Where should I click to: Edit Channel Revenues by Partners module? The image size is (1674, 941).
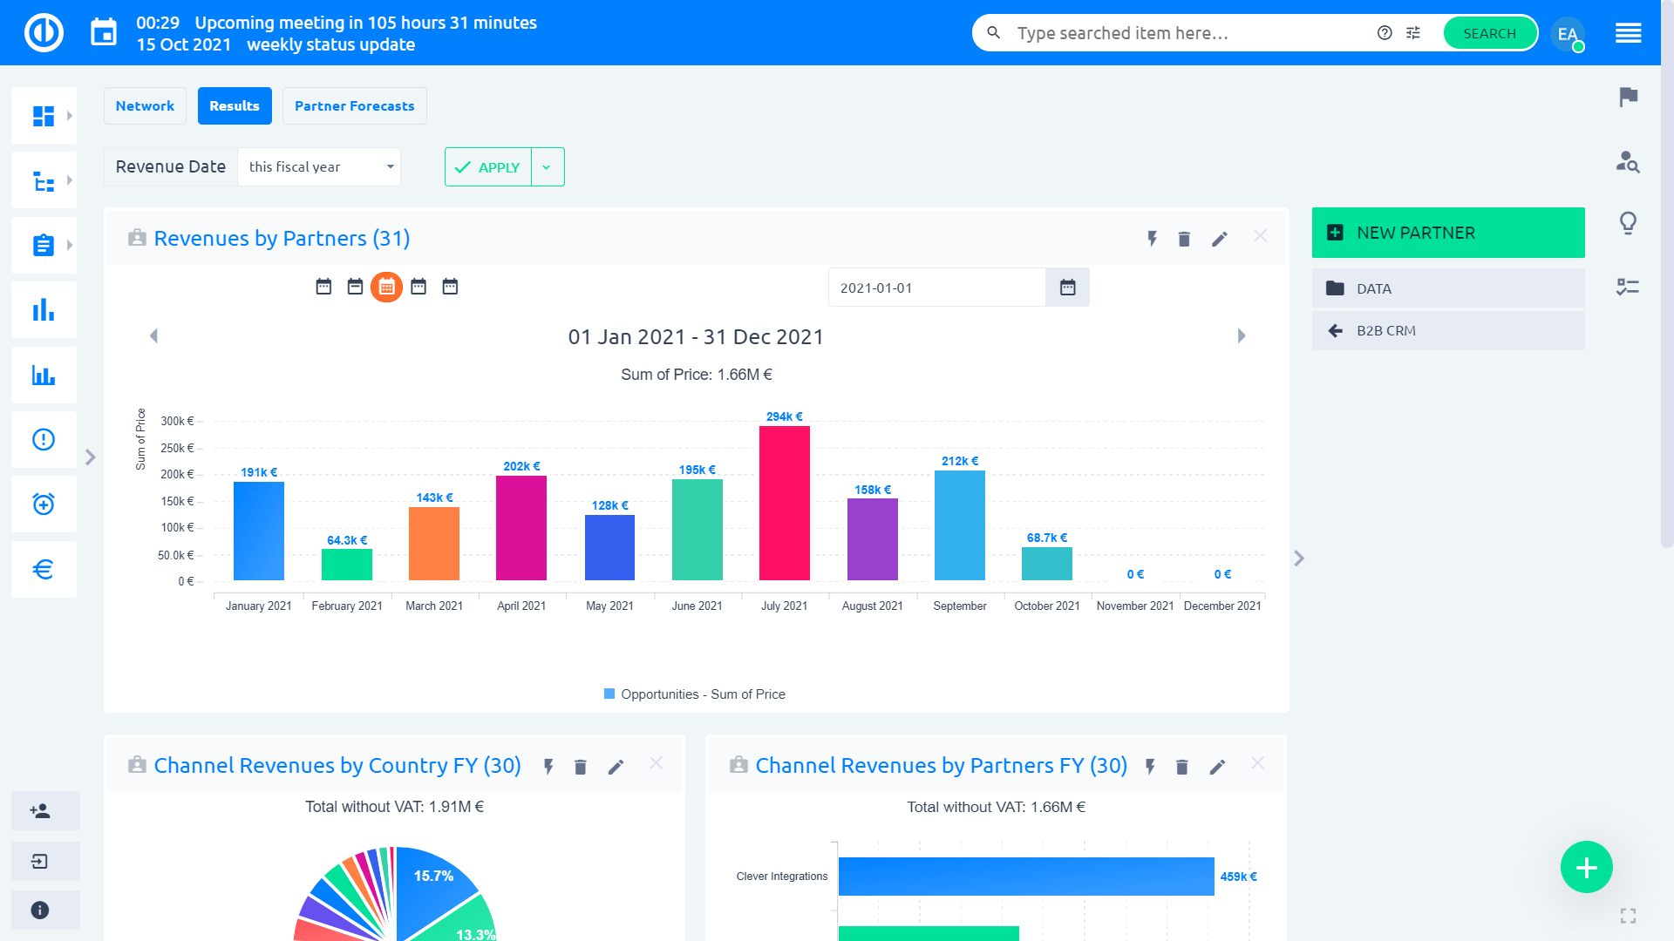point(1218,767)
